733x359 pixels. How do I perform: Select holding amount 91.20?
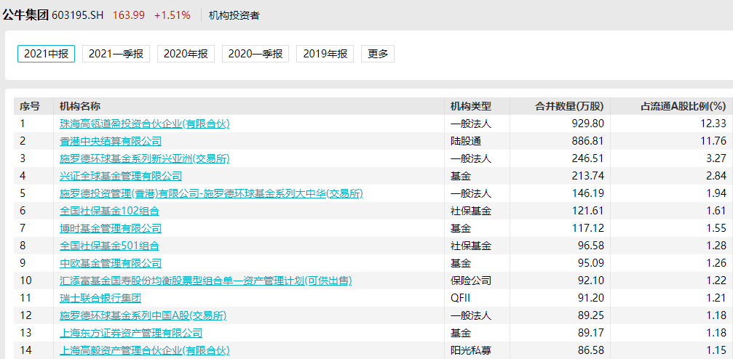pos(591,298)
